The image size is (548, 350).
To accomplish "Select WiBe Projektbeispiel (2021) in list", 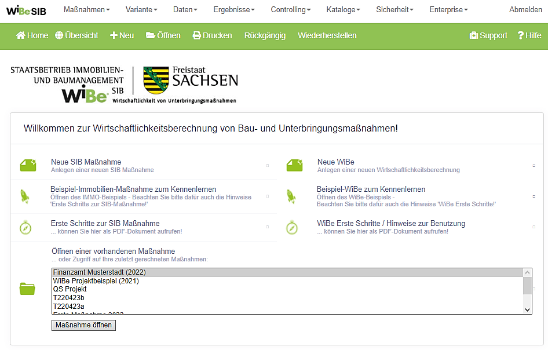I will [x=96, y=281].
